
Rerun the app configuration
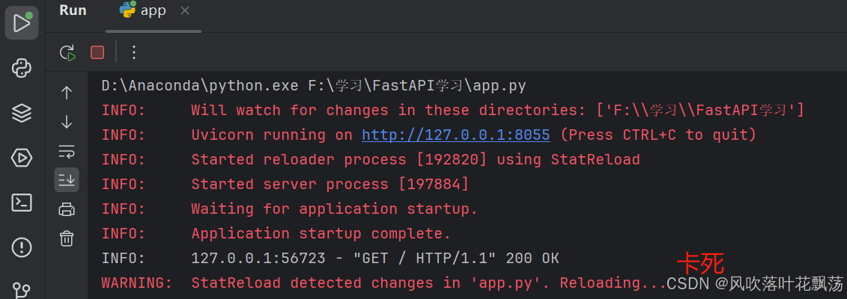(67, 52)
